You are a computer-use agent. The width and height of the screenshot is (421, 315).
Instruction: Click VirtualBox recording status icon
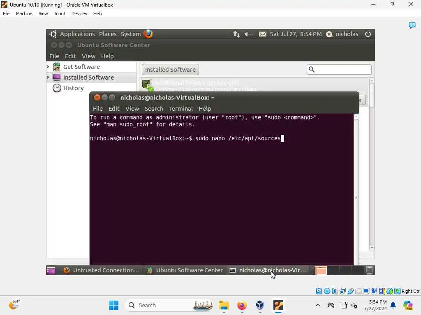374,291
